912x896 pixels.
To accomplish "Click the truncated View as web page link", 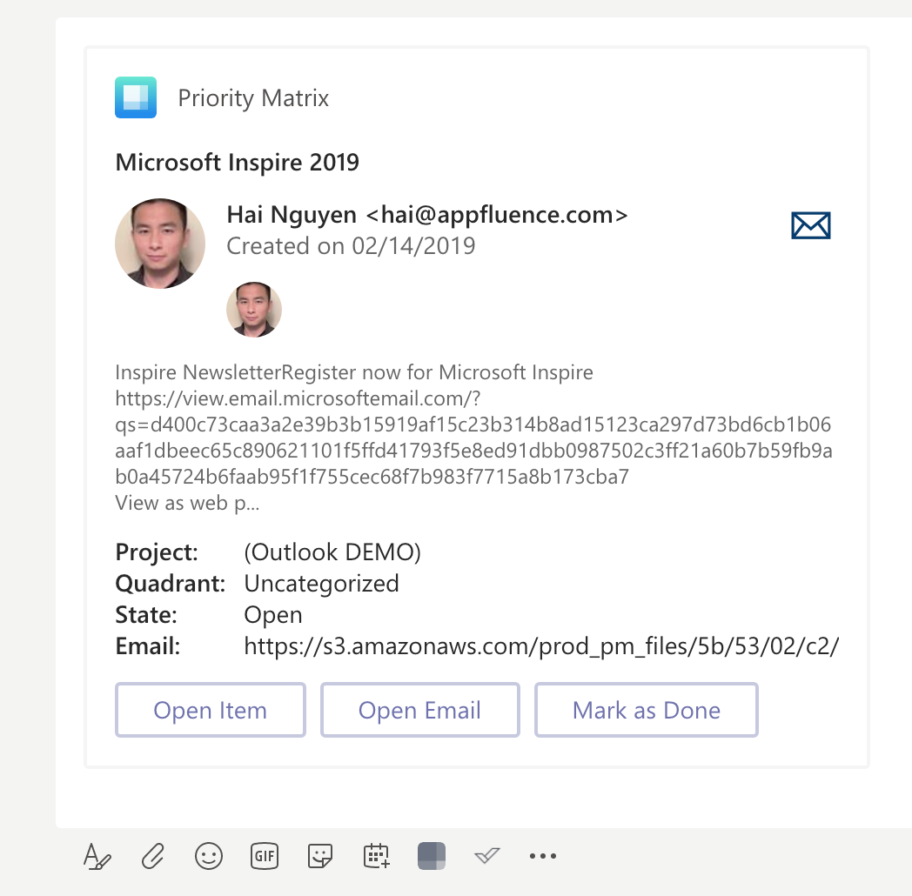I will (x=186, y=503).
